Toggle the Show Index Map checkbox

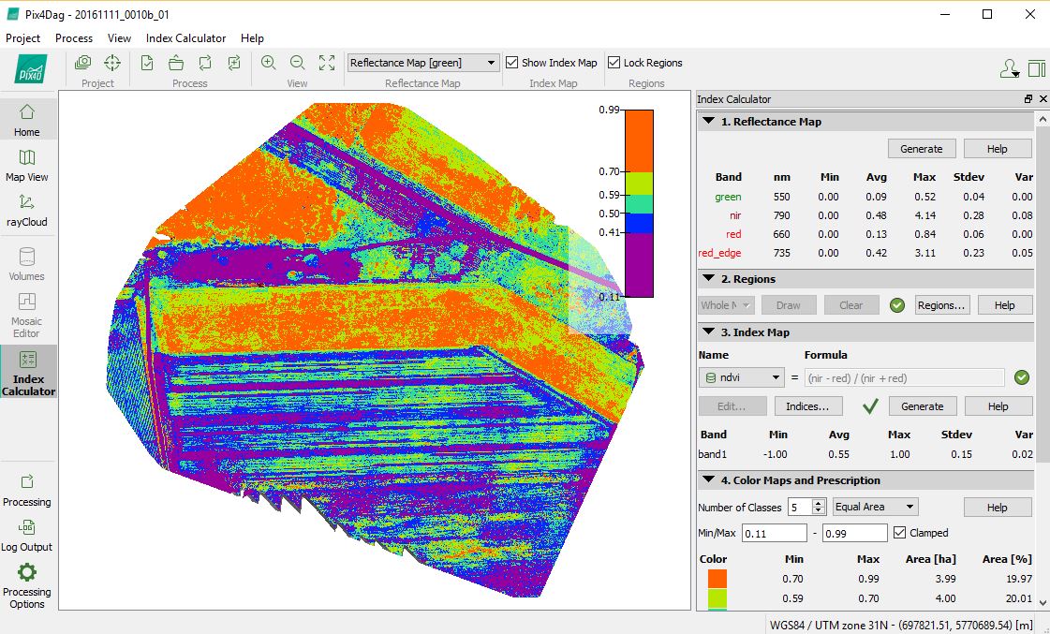pyautogui.click(x=512, y=62)
